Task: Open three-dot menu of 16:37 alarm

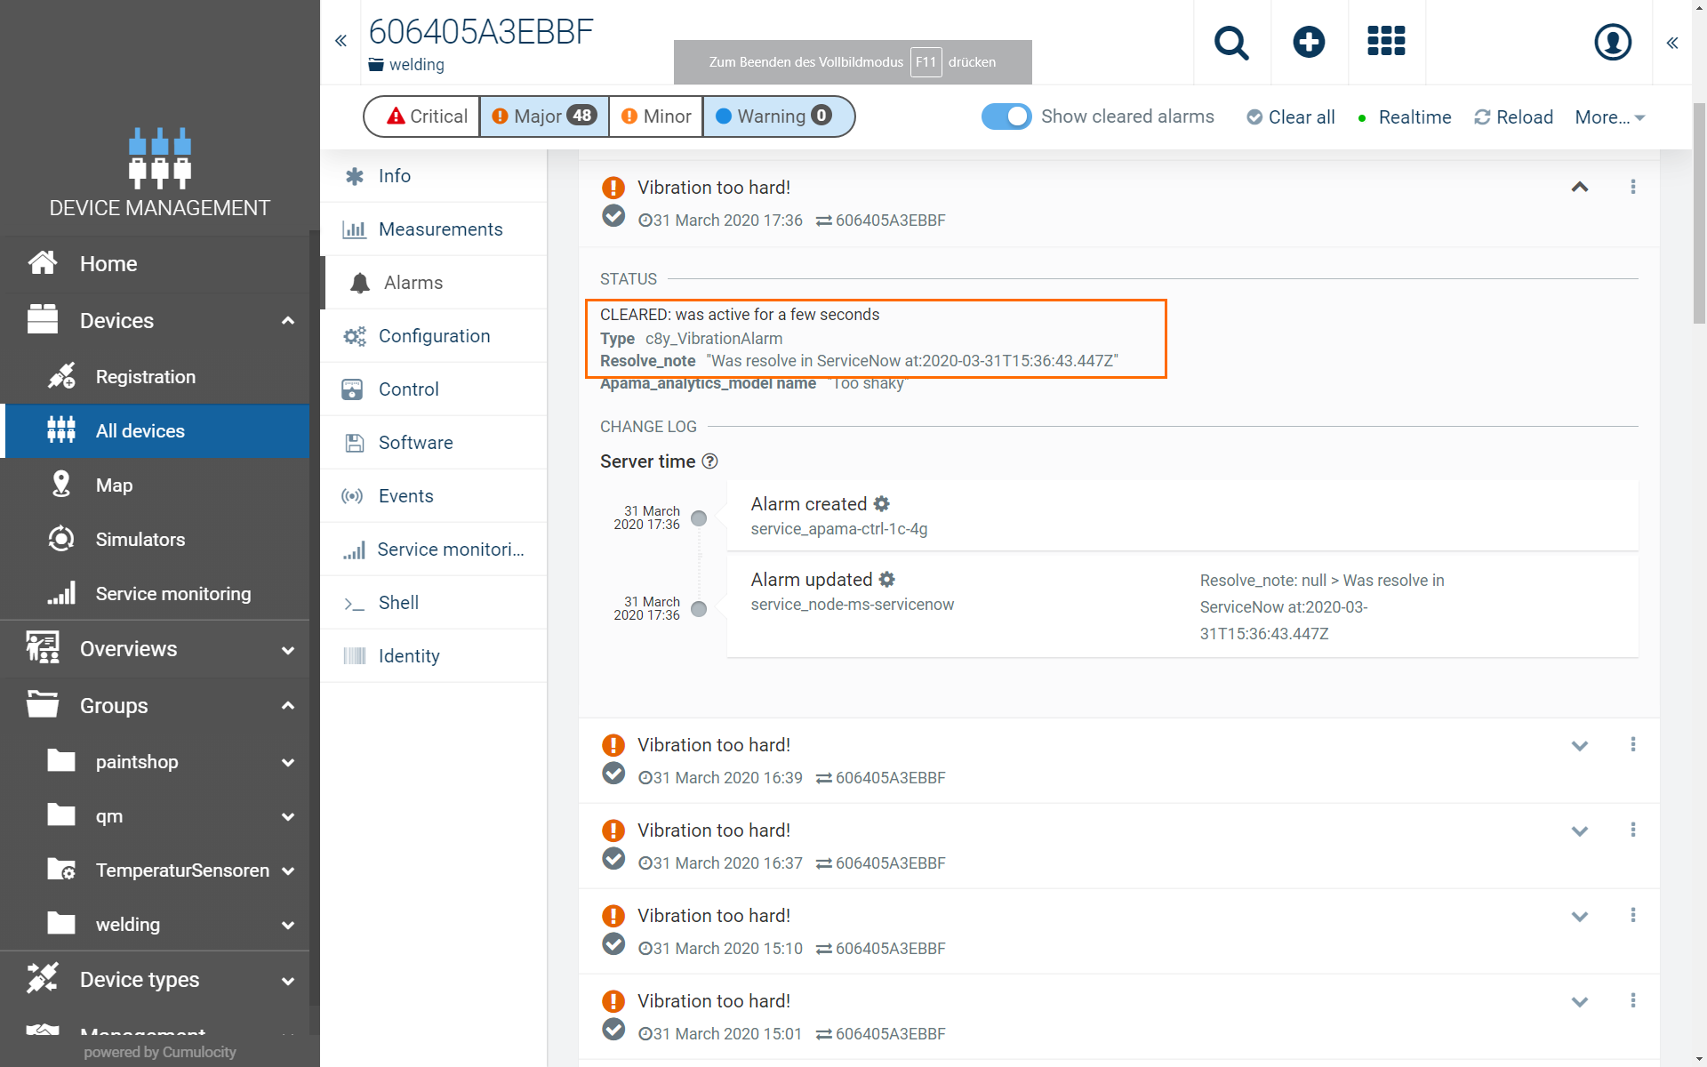Action: (1633, 830)
